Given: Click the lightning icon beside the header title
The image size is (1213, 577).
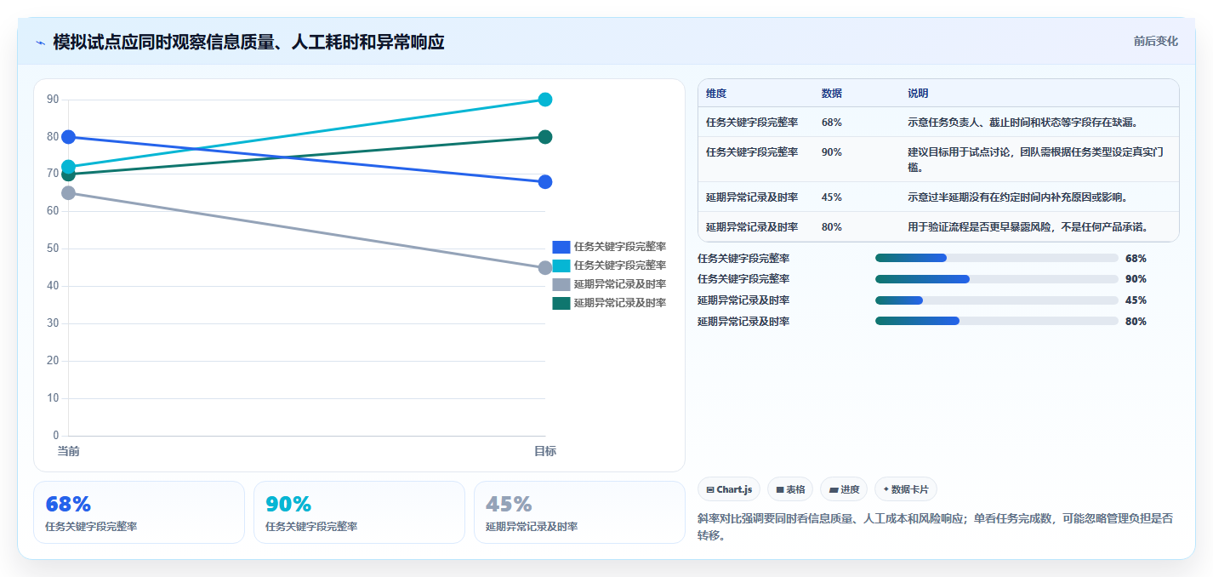Looking at the screenshot, I should click(40, 43).
